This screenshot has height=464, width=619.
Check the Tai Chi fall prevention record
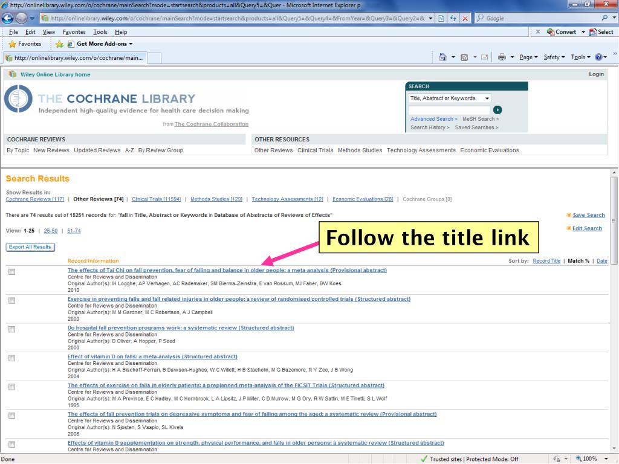(x=12, y=272)
